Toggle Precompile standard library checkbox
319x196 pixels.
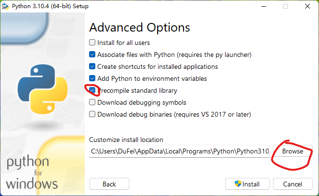tap(92, 90)
